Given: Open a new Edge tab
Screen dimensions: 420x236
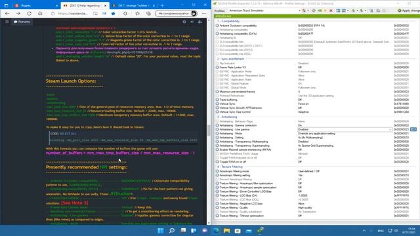Looking at the screenshot, I should pyautogui.click(x=162, y=5).
